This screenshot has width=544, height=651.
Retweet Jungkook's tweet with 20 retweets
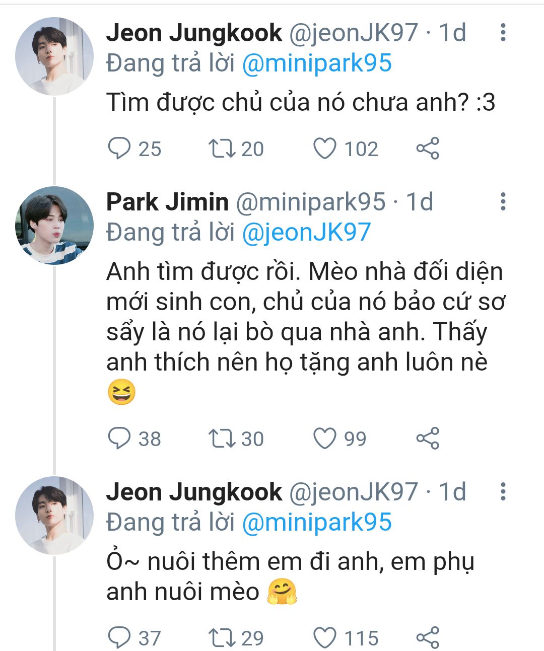(x=222, y=149)
